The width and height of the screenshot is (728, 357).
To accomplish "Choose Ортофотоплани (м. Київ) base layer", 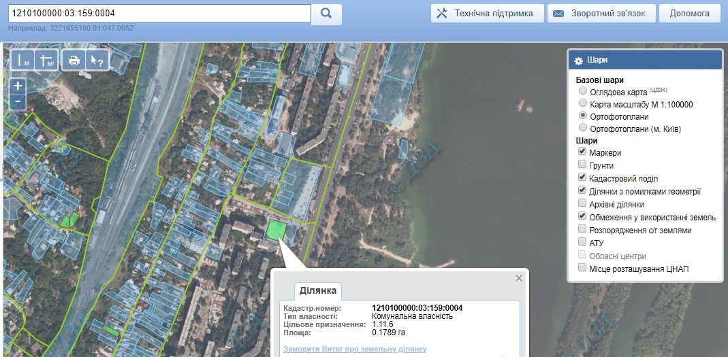I will click(582, 128).
